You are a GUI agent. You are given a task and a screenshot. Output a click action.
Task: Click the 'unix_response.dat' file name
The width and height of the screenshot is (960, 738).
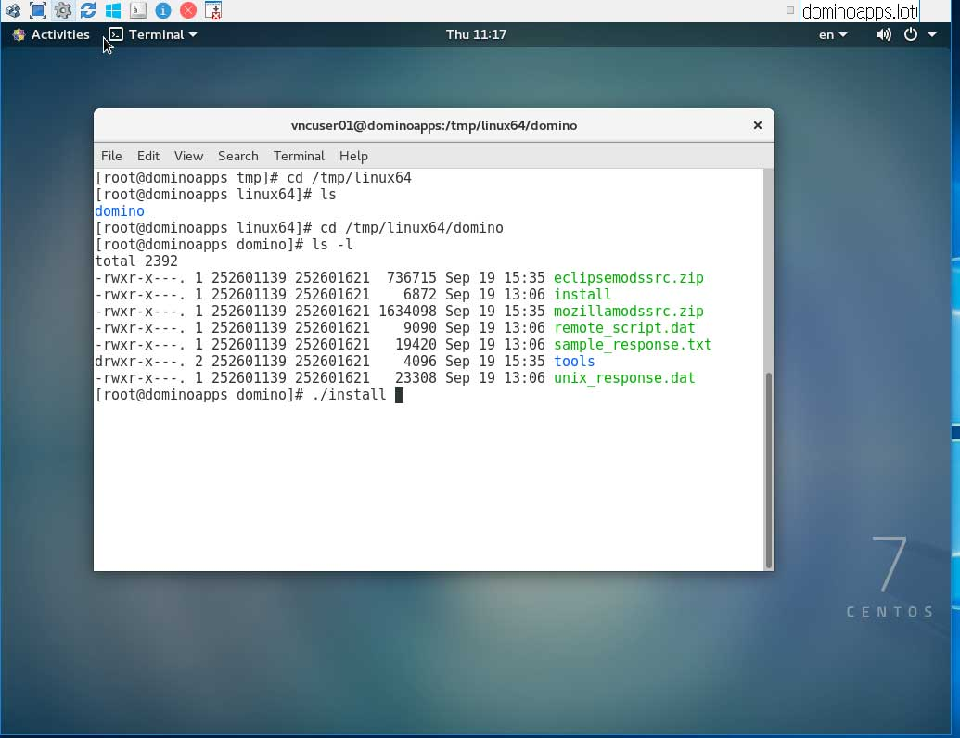(624, 378)
